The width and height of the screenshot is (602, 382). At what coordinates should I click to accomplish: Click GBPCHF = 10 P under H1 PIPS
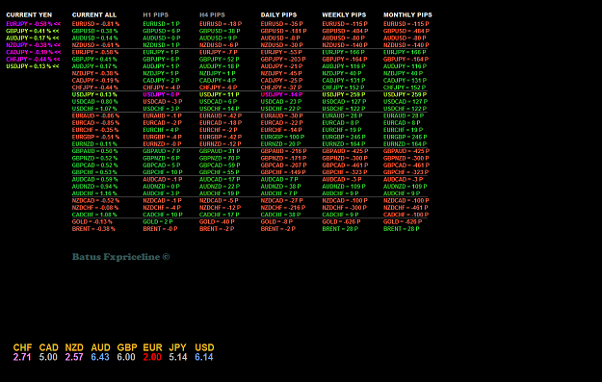pos(163,172)
